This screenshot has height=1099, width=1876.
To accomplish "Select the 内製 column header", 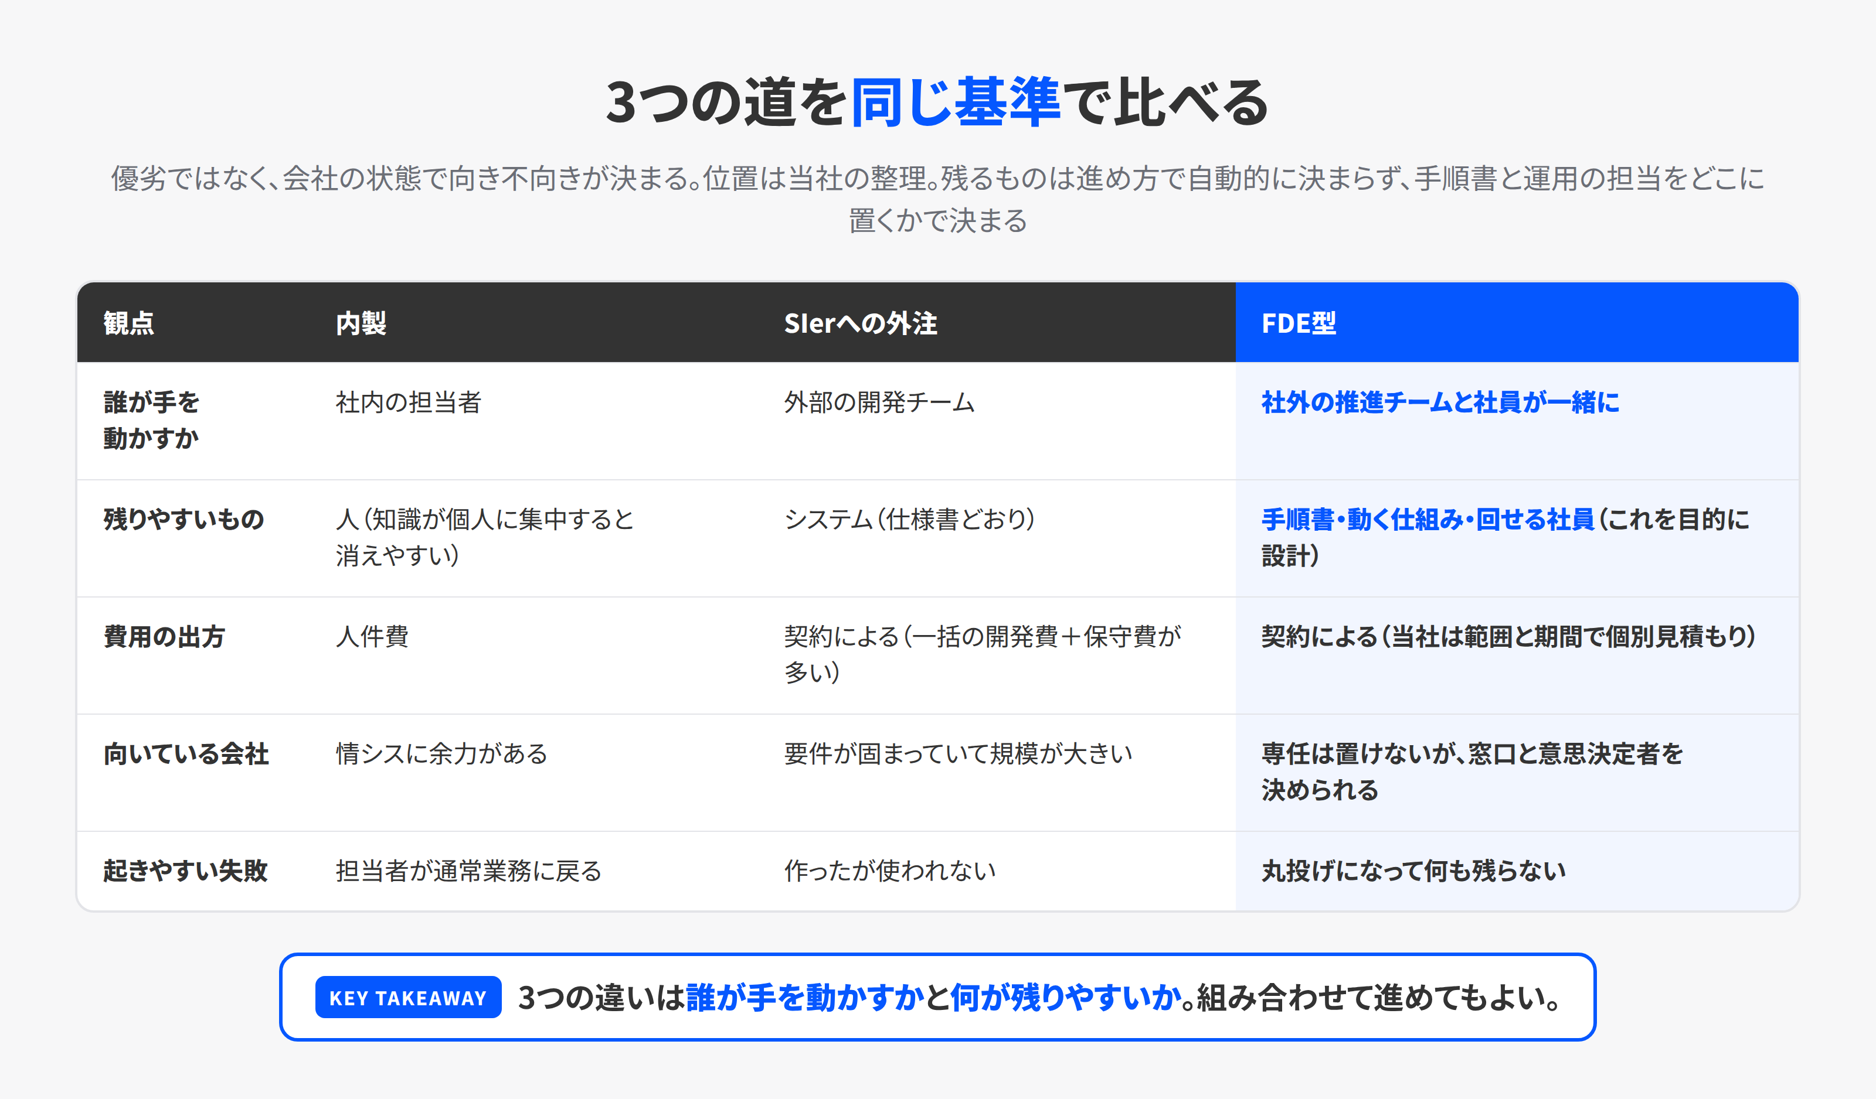I will click(x=361, y=323).
